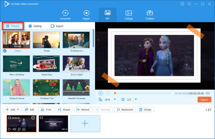215x139 pixels.
Task: Switch to the Export tab
Action: click(57, 26)
